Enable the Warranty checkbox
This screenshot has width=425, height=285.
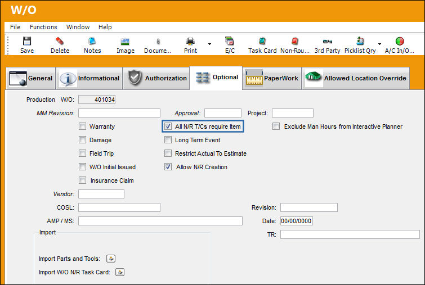tap(82, 126)
